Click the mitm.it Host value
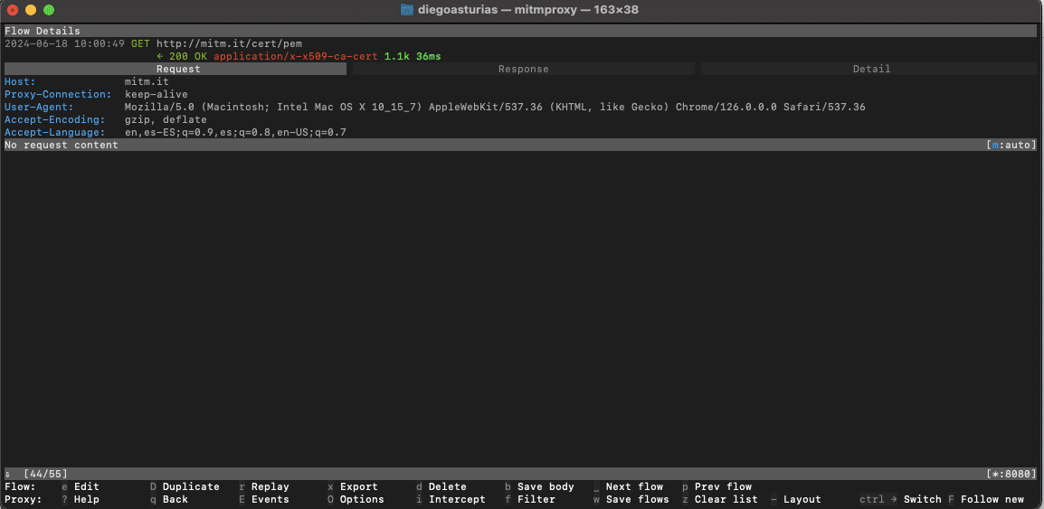The width and height of the screenshot is (1044, 509). [x=147, y=82]
